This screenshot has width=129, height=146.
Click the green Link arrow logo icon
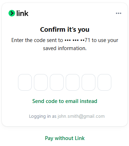[x=12, y=13]
